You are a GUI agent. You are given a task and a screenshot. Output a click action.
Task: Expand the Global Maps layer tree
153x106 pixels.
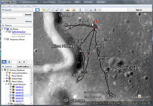coord(4,78)
